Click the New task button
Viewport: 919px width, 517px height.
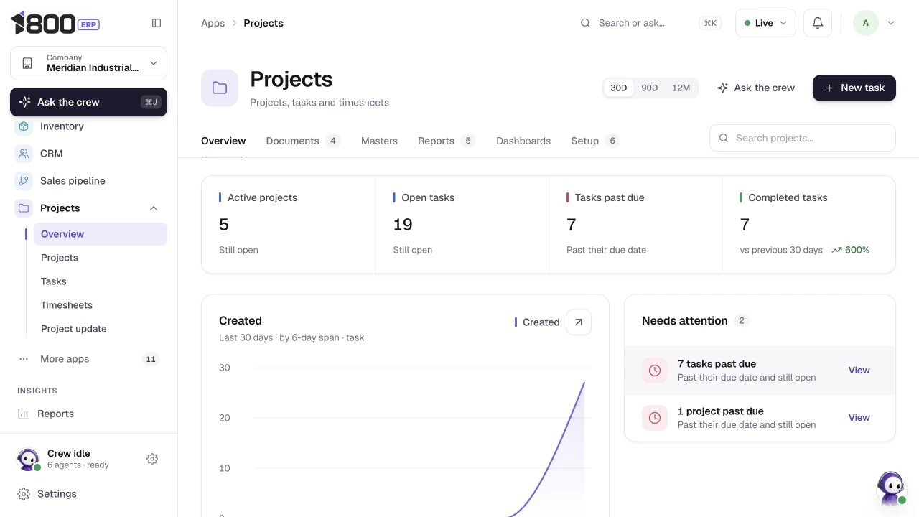(854, 88)
